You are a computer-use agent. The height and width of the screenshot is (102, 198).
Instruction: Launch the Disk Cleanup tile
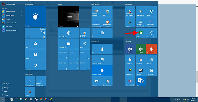(141, 11)
